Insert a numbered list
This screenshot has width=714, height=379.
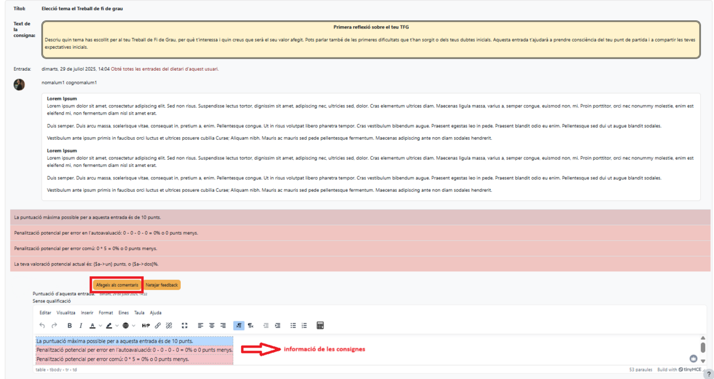click(x=304, y=326)
